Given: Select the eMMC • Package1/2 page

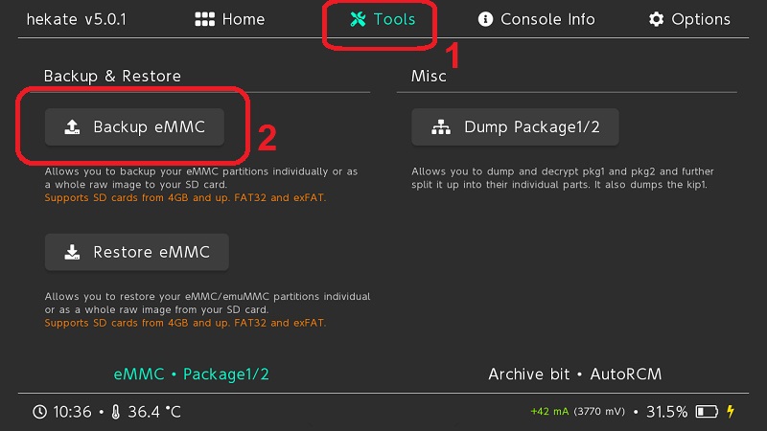Looking at the screenshot, I should click(192, 374).
